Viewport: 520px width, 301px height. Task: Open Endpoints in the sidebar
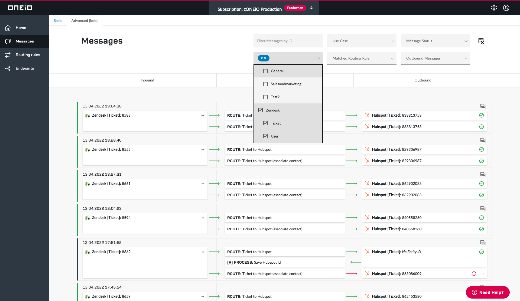point(24,68)
